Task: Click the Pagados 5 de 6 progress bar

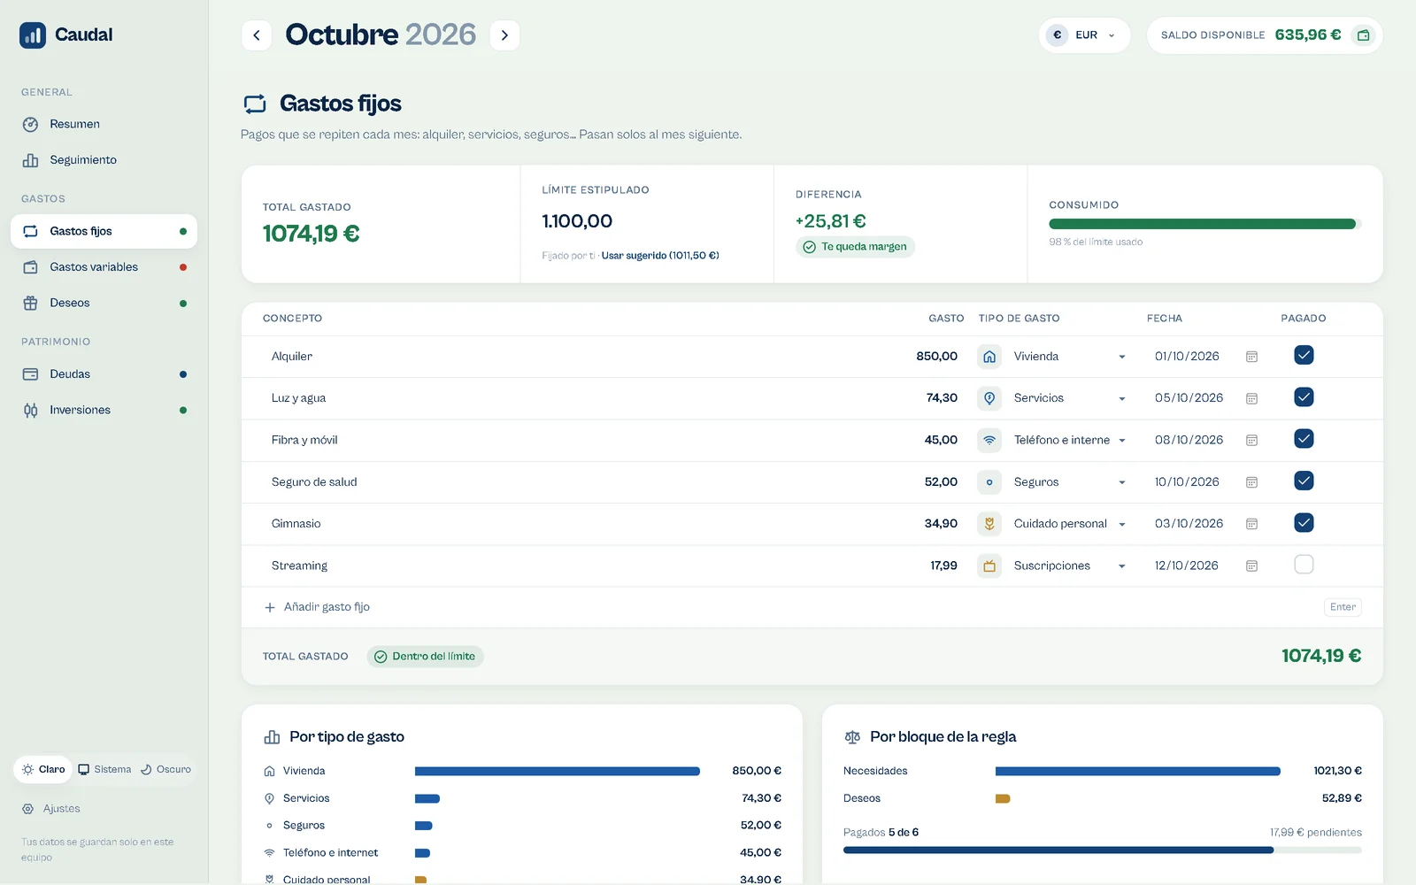Action: [1102, 850]
